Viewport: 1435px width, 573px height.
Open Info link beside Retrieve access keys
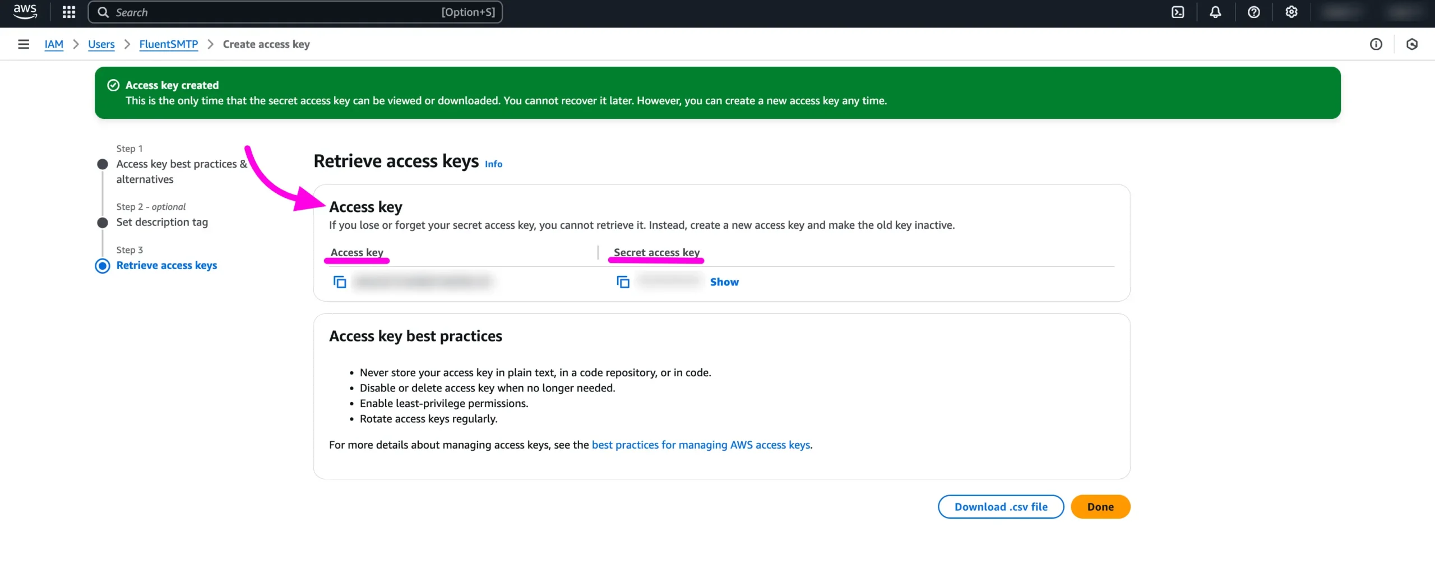tap(493, 164)
